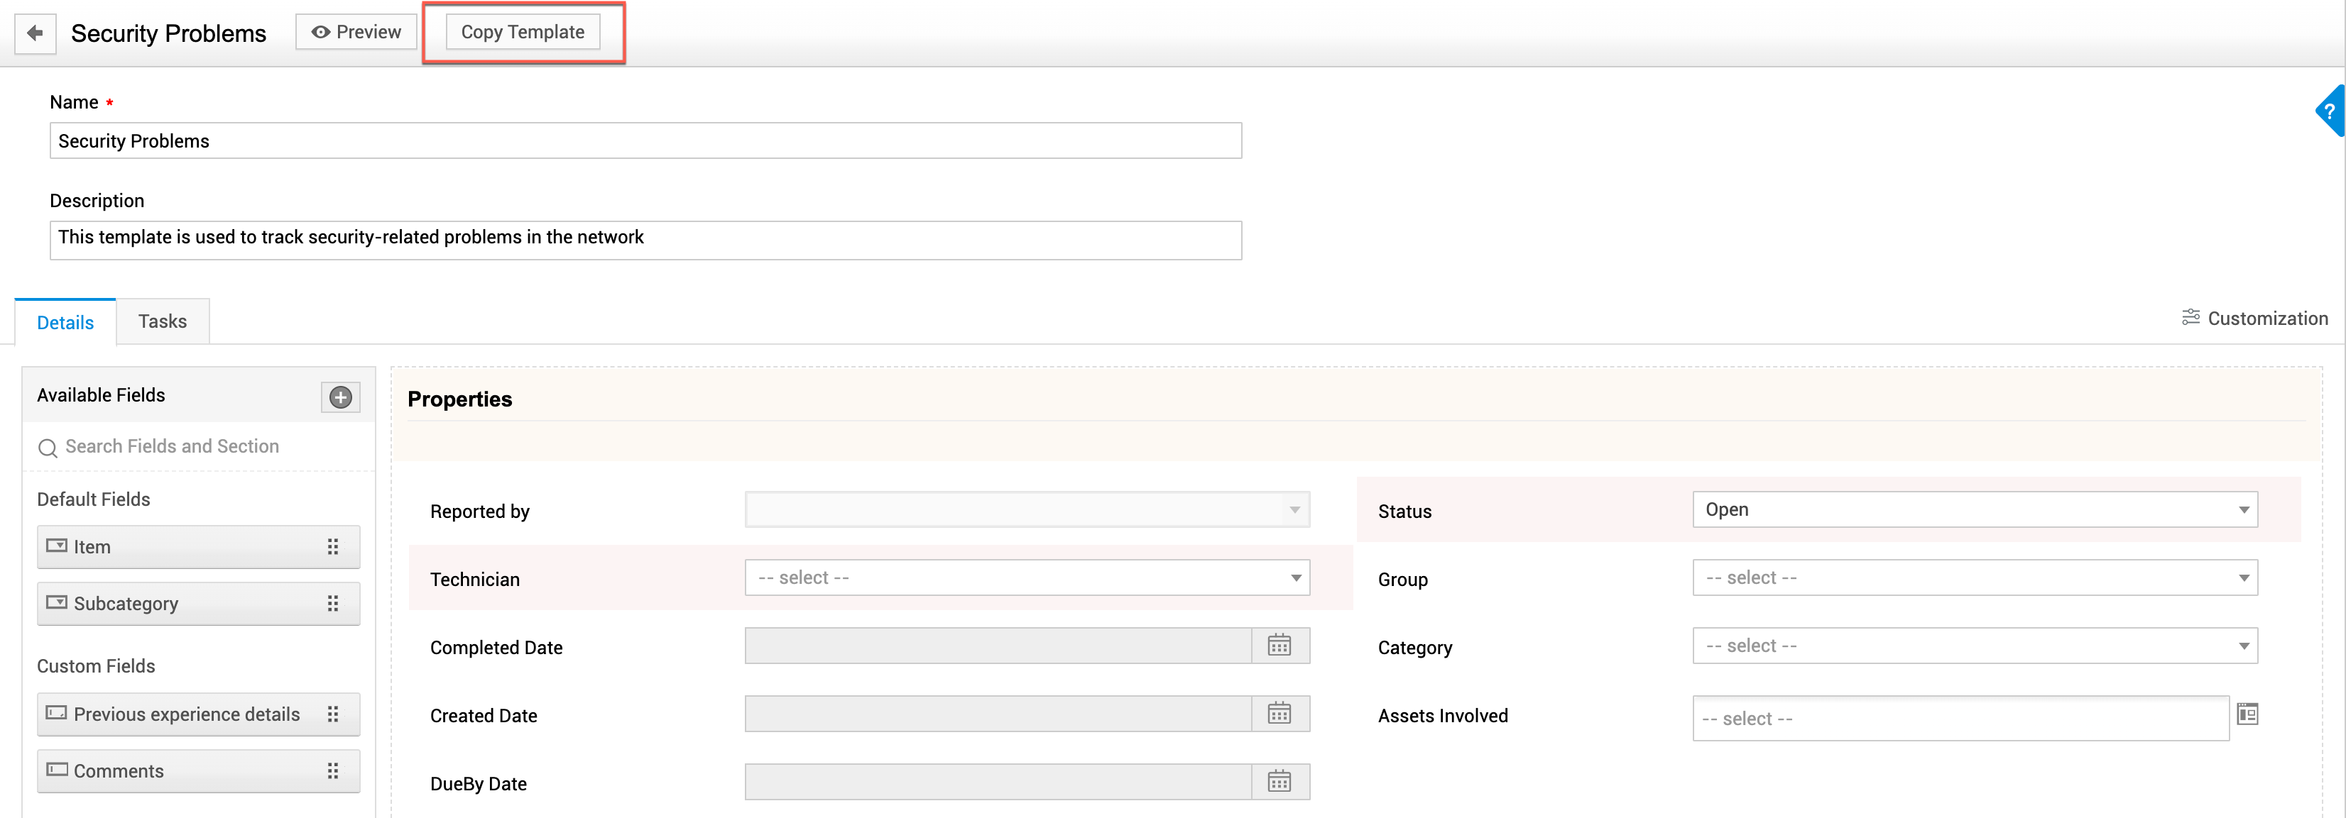Click the DueBy Date input field
The height and width of the screenshot is (818, 2346).
pos(998,783)
